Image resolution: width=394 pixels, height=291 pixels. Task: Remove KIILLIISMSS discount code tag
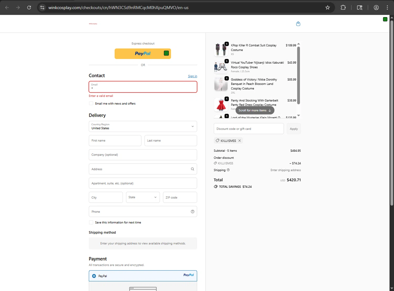240,141
